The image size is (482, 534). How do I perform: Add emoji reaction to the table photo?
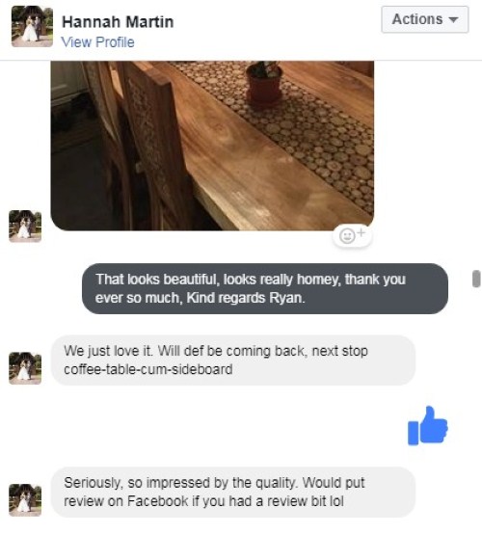(352, 235)
